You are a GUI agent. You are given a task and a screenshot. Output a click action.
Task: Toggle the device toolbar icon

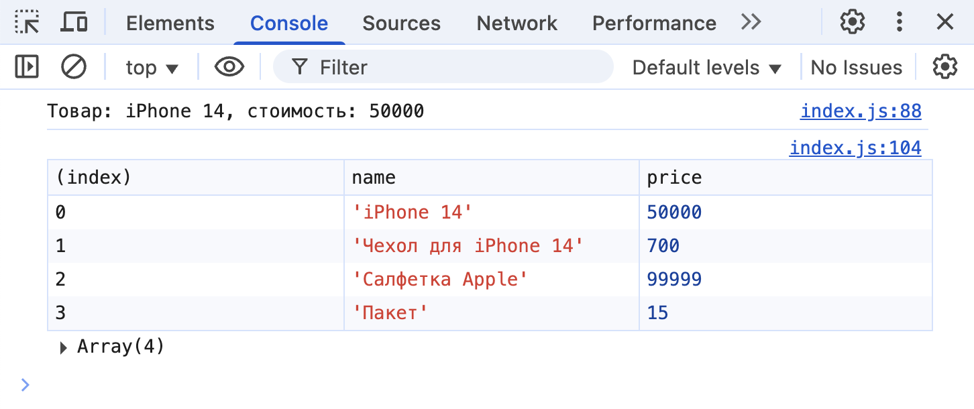74,23
